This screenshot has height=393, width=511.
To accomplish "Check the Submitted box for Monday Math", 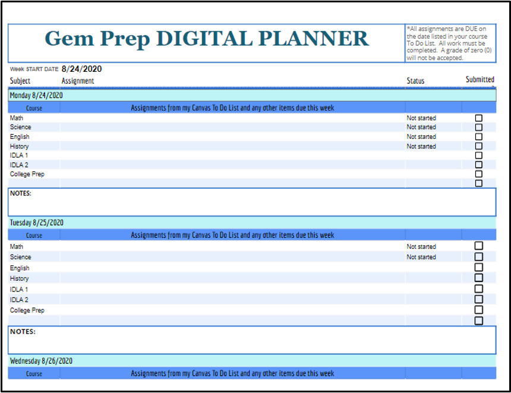I will click(x=478, y=118).
